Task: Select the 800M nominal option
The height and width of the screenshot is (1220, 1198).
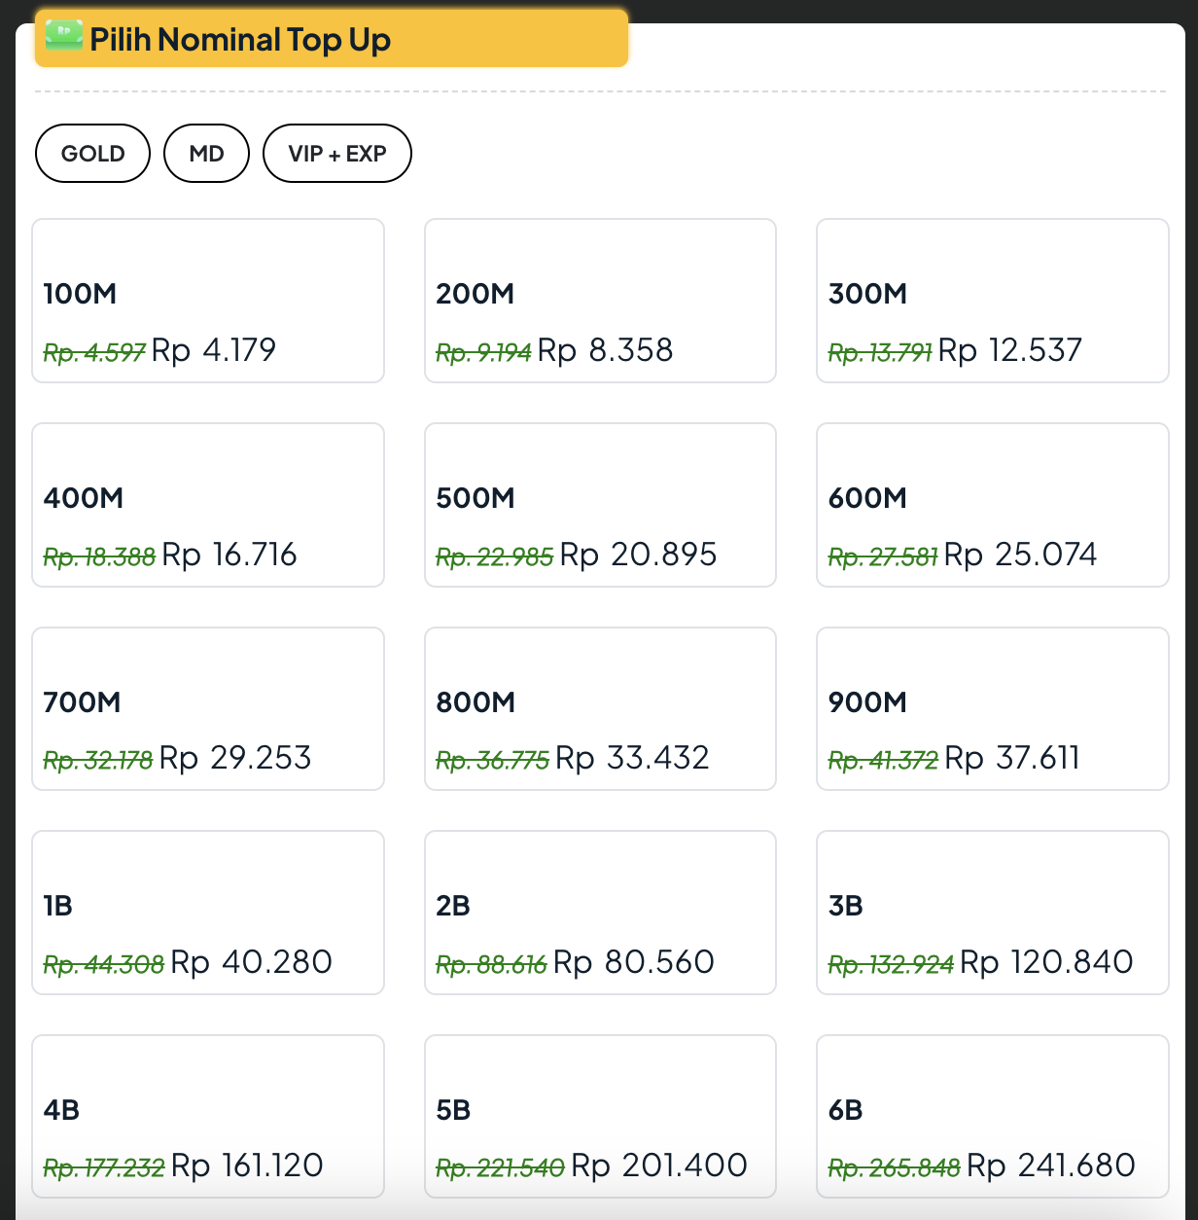Action: click(600, 708)
